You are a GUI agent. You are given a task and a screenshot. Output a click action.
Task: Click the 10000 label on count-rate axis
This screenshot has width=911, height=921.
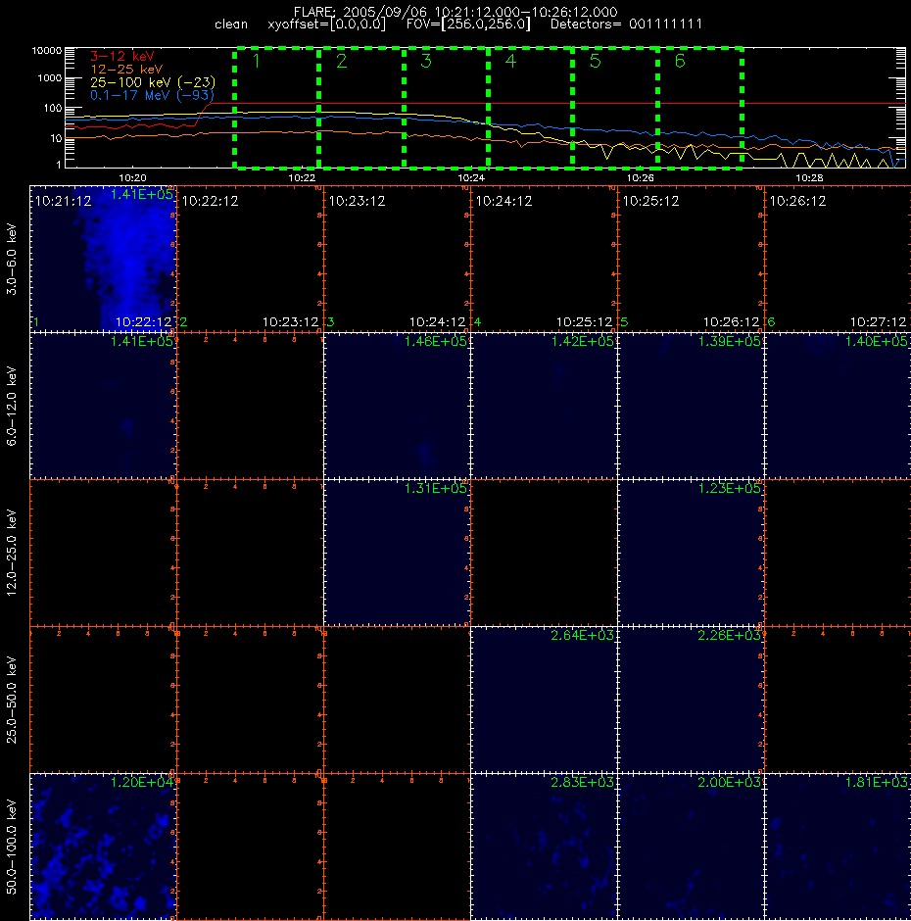pyautogui.click(x=46, y=51)
